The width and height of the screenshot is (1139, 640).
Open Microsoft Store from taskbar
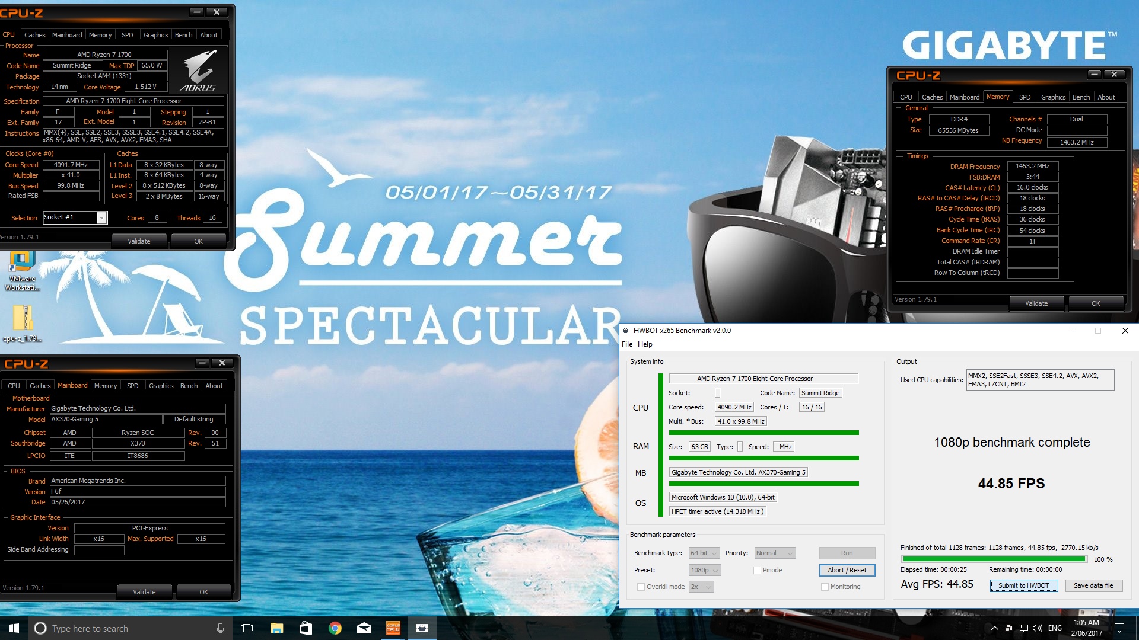tap(306, 628)
